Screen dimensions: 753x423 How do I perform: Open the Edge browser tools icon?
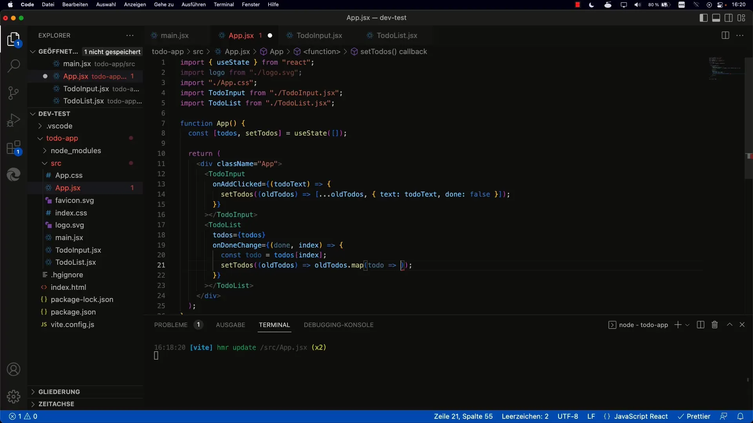pos(13,174)
